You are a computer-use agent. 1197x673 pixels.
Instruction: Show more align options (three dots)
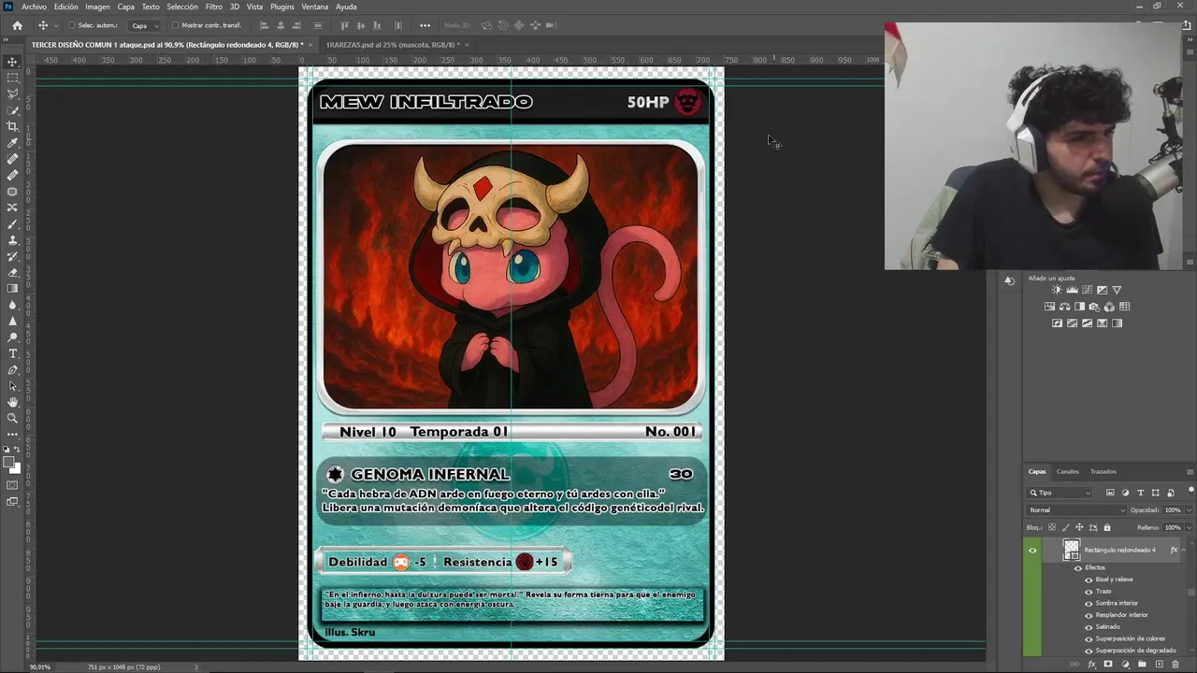[425, 25]
